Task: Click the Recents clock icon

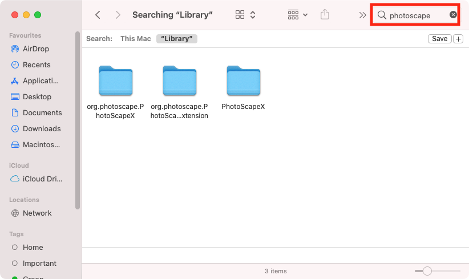Action: (15, 64)
